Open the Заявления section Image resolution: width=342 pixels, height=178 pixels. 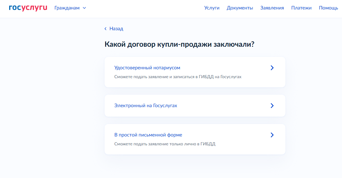(272, 8)
